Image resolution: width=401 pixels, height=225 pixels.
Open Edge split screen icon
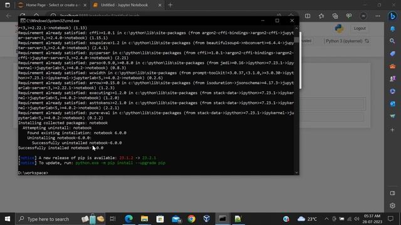coord(308,16)
